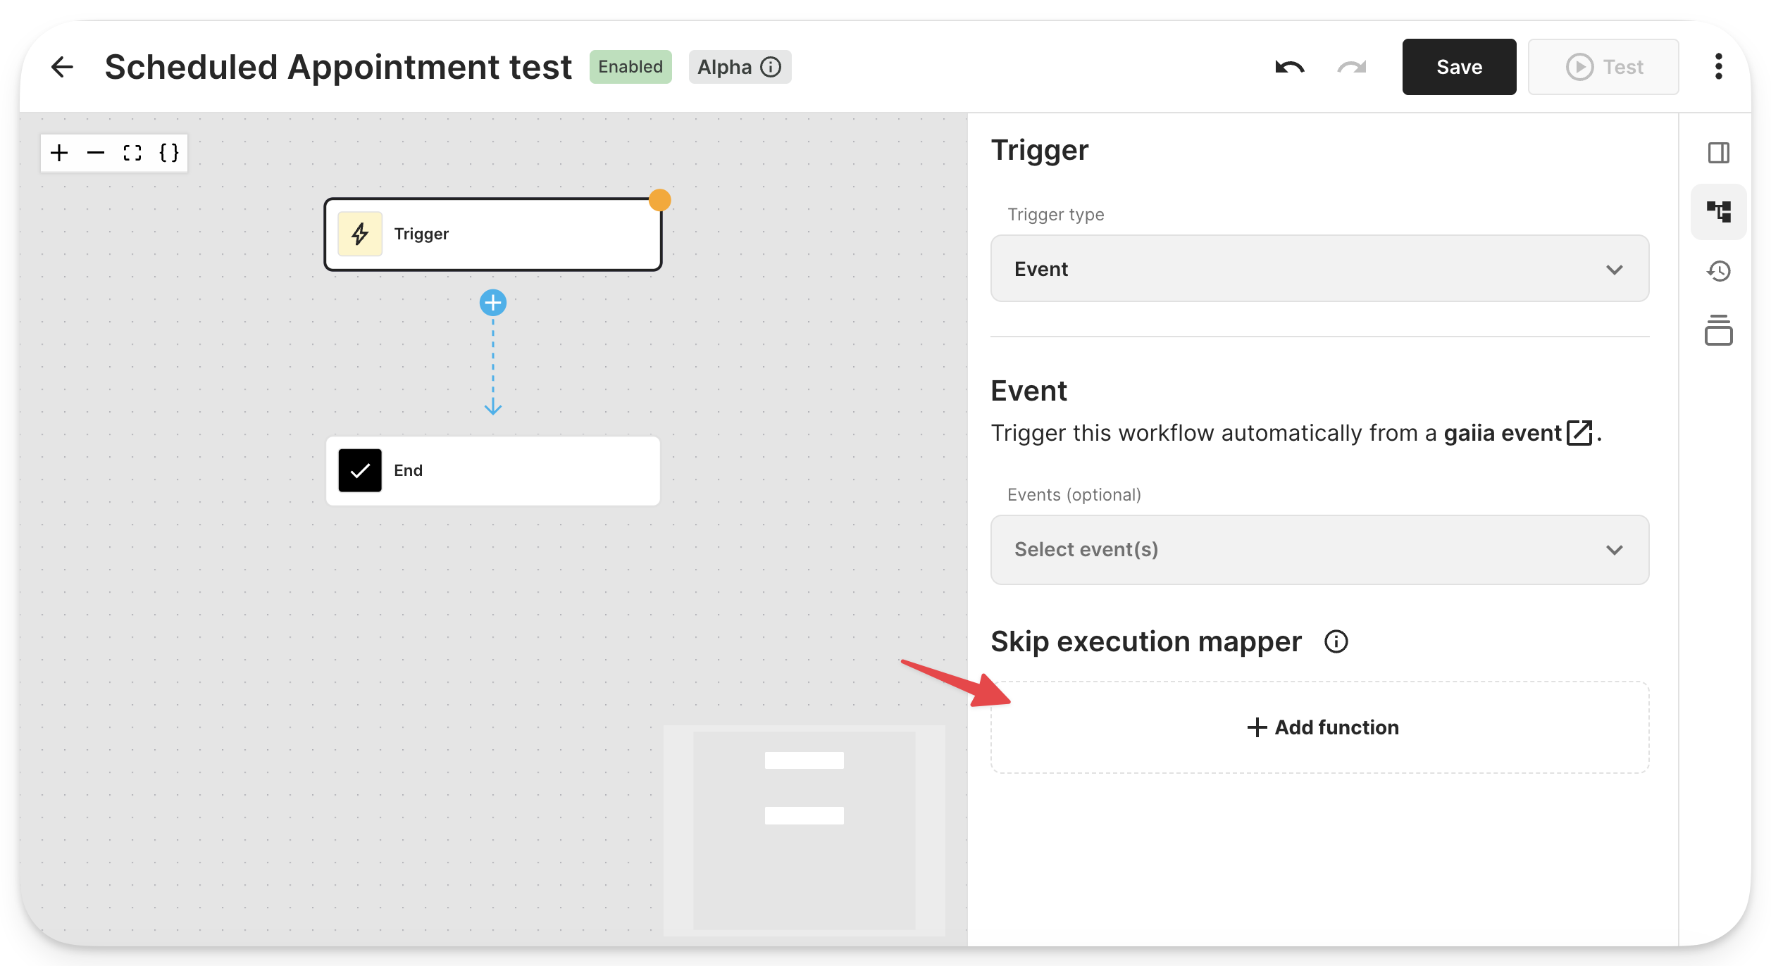Add a step with blue plus button
The width and height of the screenshot is (1771, 966).
pos(493,303)
